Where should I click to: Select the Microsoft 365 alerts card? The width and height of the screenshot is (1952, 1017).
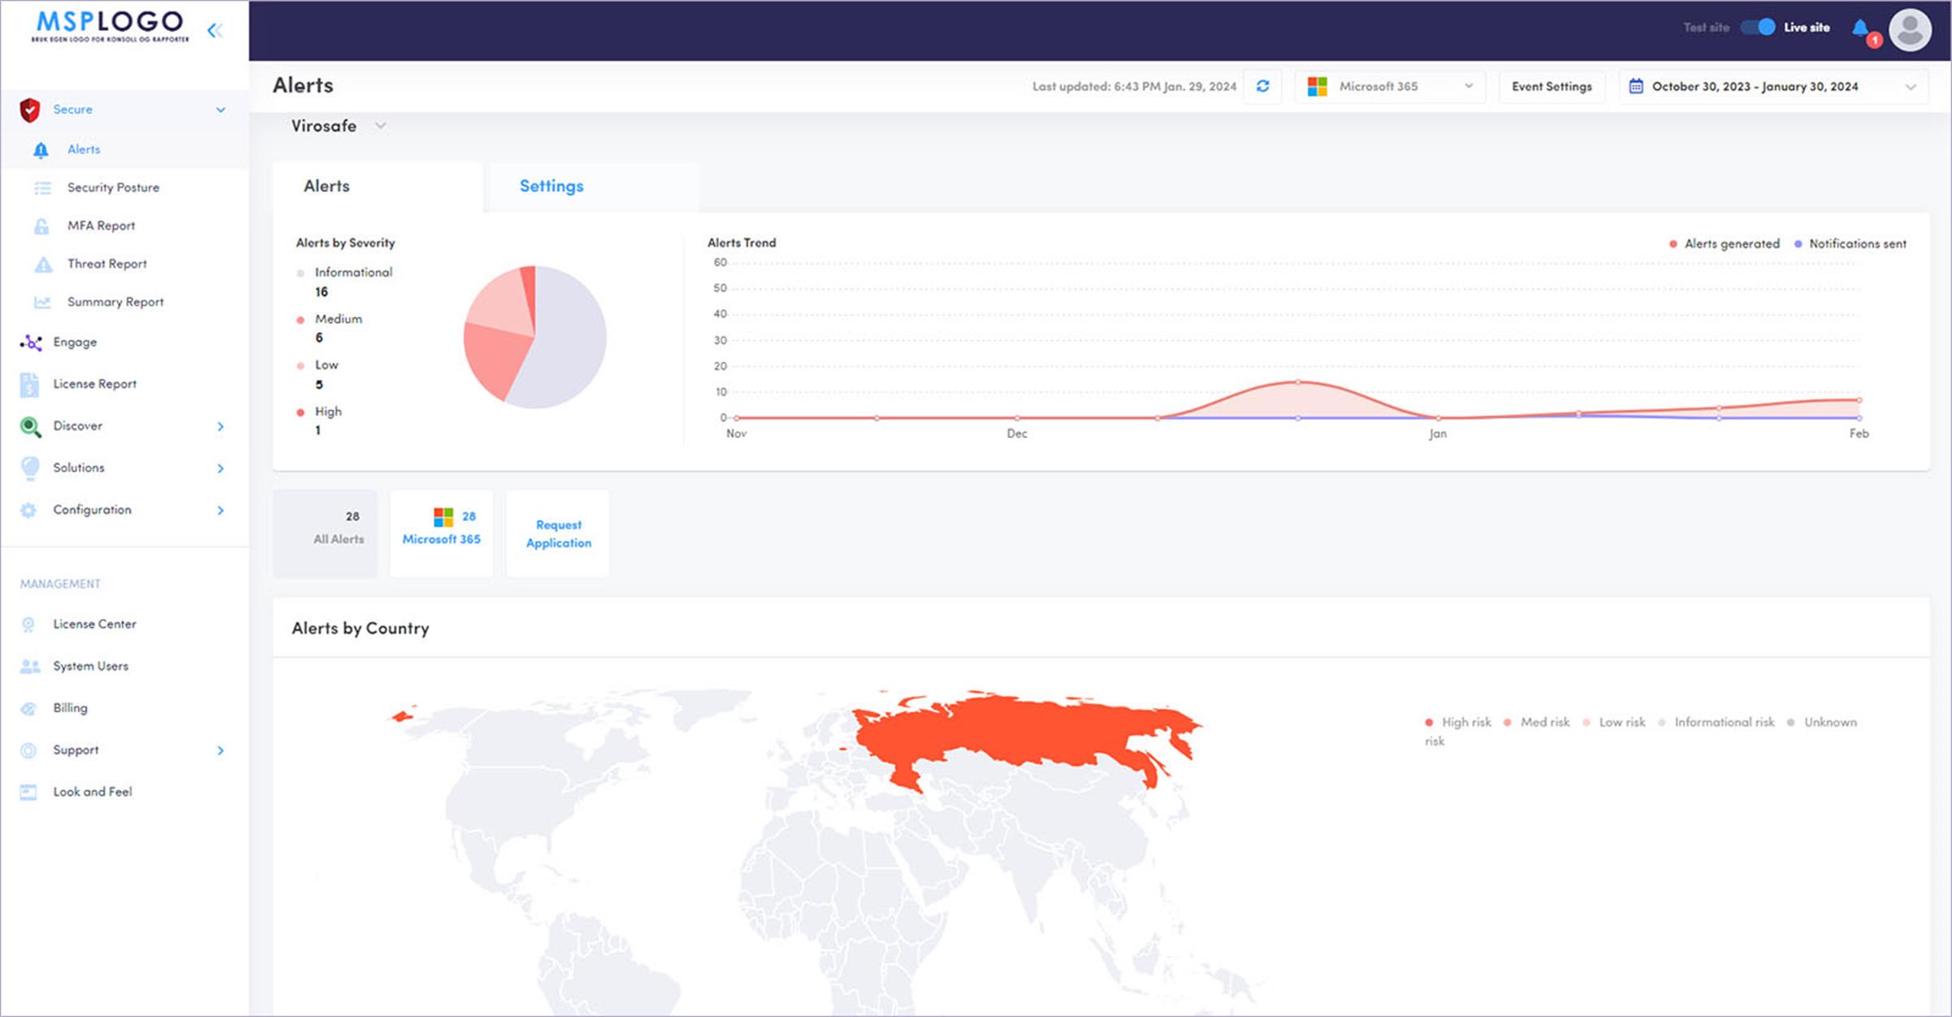coord(442,534)
